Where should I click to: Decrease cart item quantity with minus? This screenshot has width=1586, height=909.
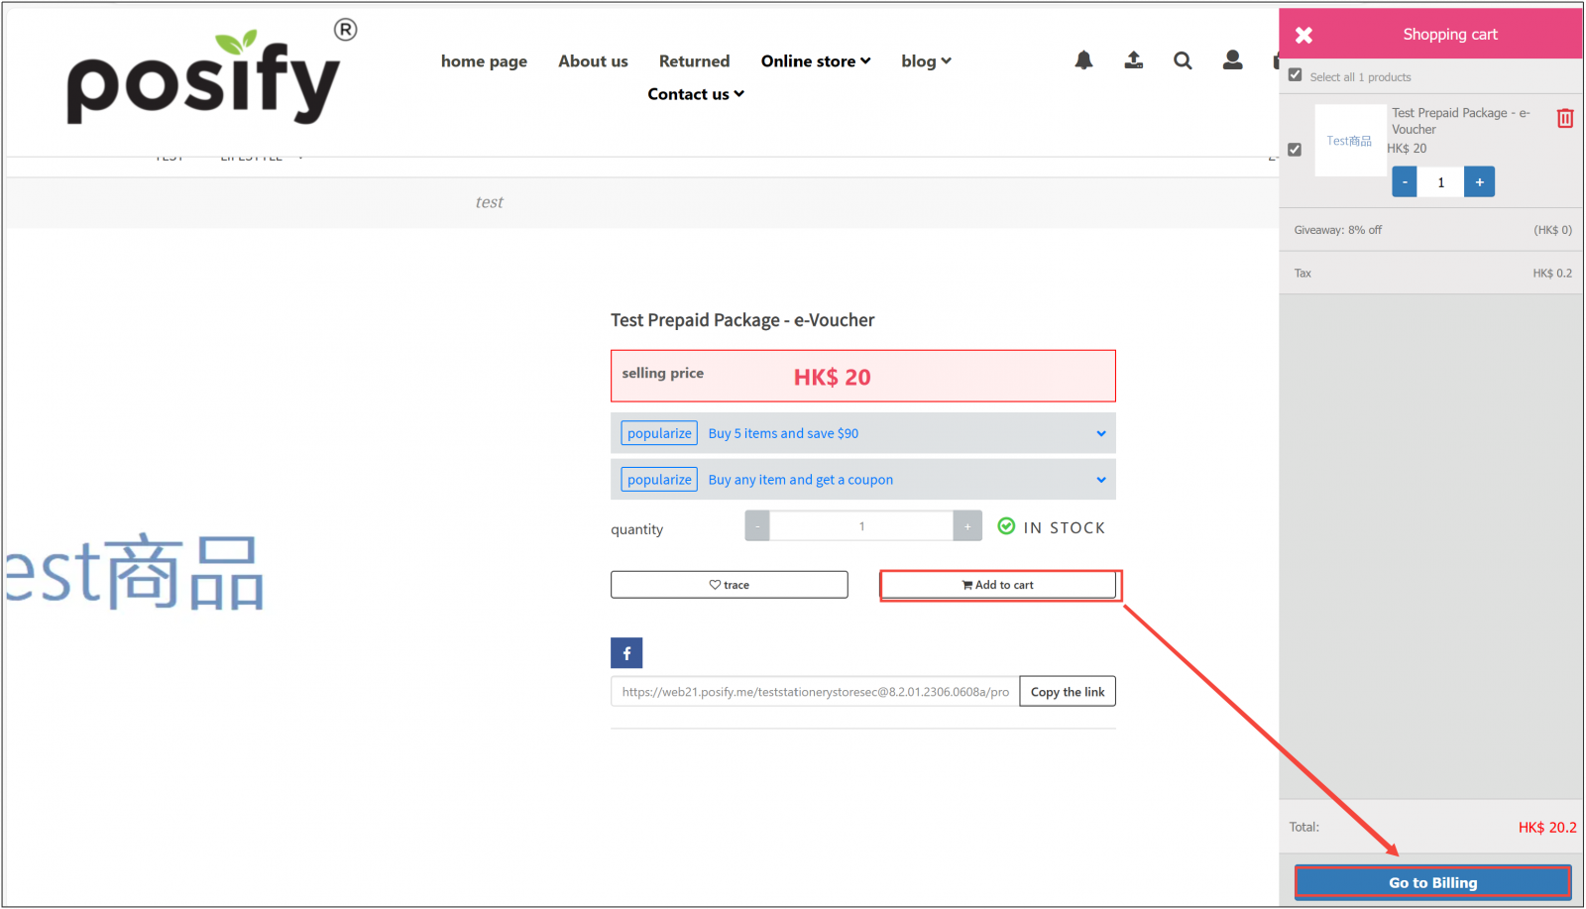tap(1404, 182)
